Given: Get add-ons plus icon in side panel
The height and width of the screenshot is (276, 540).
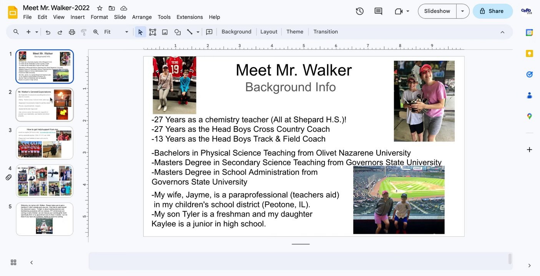Looking at the screenshot, I should click(529, 149).
